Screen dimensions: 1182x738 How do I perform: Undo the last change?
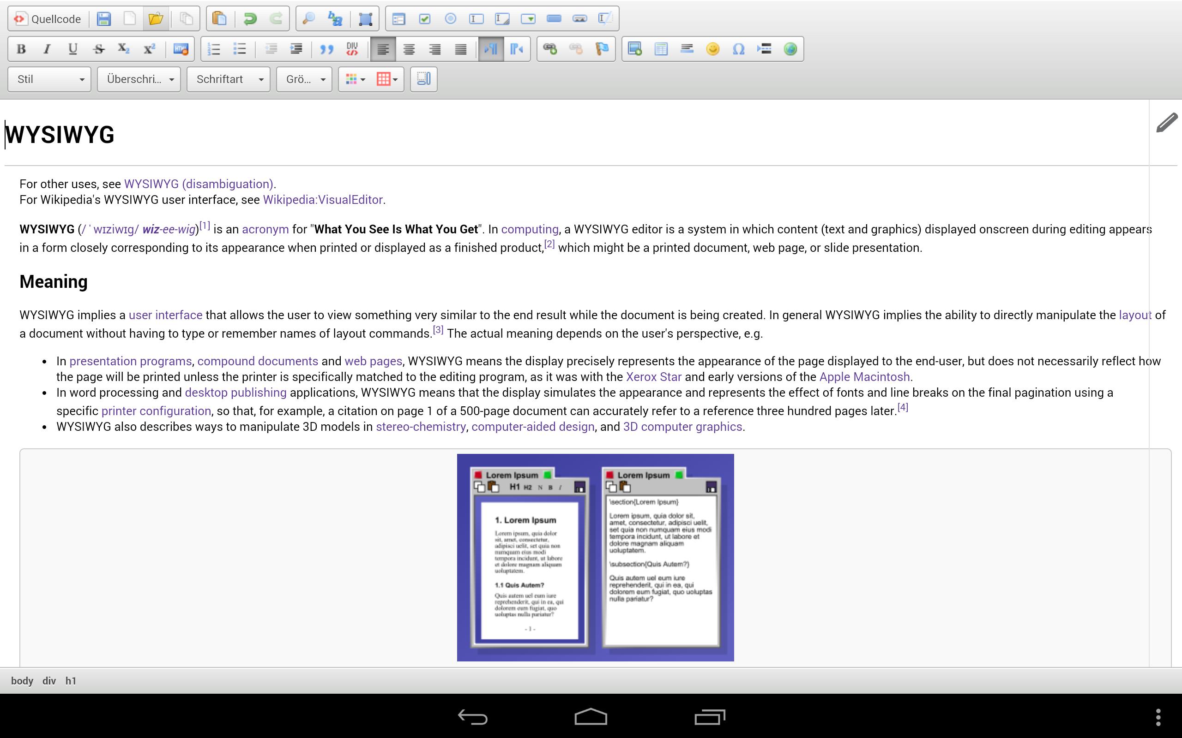point(250,18)
